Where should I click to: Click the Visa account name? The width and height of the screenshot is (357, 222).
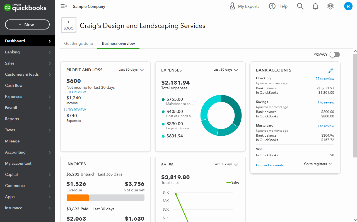(259, 149)
